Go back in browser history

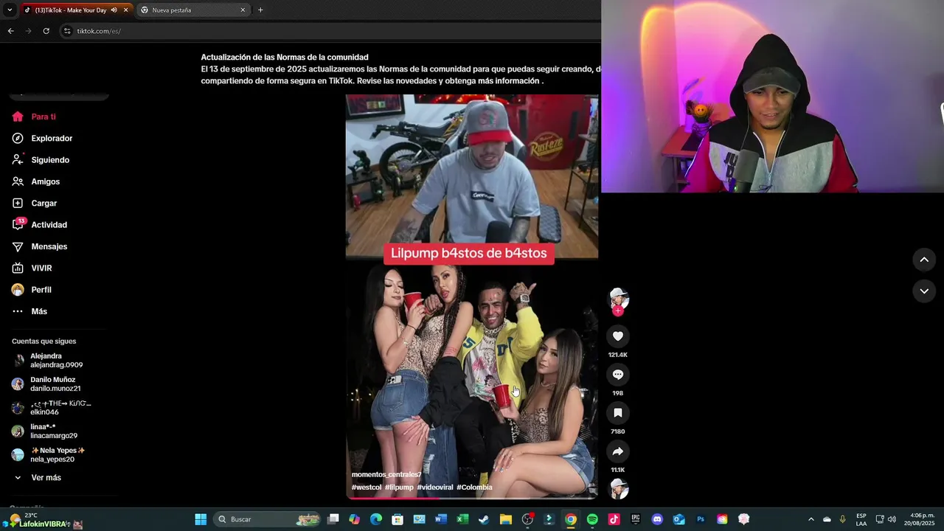pos(10,31)
